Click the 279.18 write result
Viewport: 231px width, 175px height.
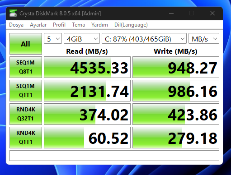[x=176, y=138]
